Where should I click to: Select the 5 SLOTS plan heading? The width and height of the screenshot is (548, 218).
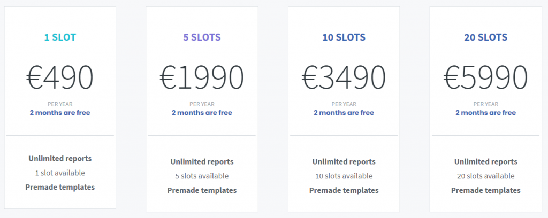pyautogui.click(x=202, y=37)
